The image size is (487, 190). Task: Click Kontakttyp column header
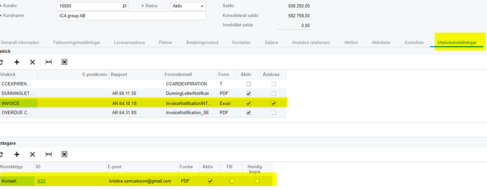point(17,167)
